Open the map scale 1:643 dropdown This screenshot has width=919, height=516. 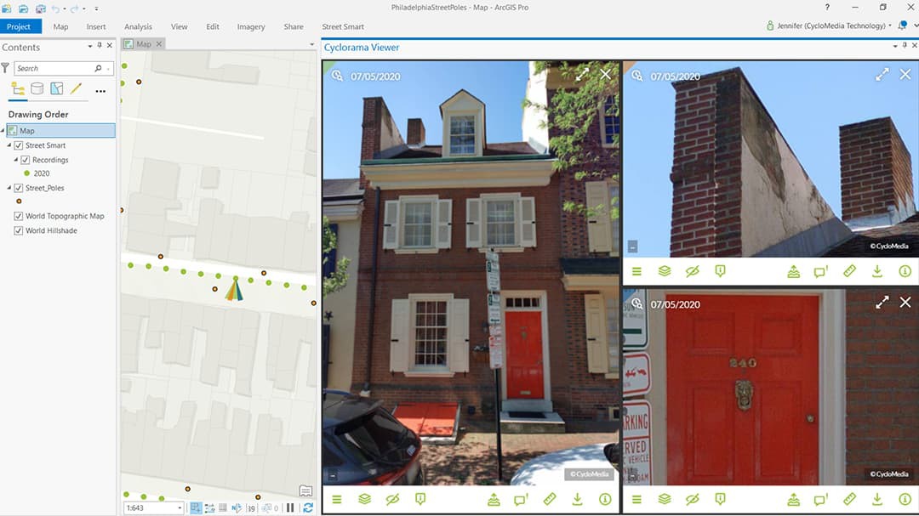180,507
